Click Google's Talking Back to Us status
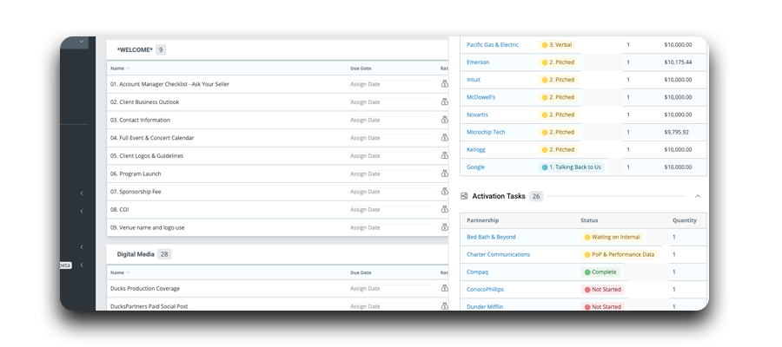 (572, 167)
